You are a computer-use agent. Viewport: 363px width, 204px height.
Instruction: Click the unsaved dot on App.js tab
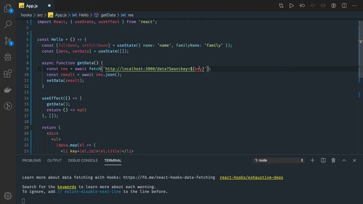pyautogui.click(x=49, y=6)
